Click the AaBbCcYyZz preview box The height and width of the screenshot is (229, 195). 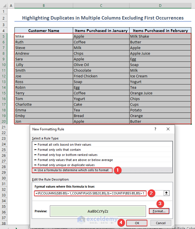(98, 211)
